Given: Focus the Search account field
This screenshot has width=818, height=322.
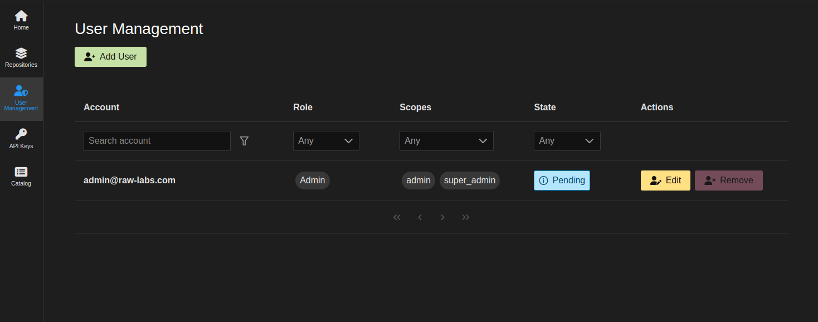Looking at the screenshot, I should (x=157, y=141).
